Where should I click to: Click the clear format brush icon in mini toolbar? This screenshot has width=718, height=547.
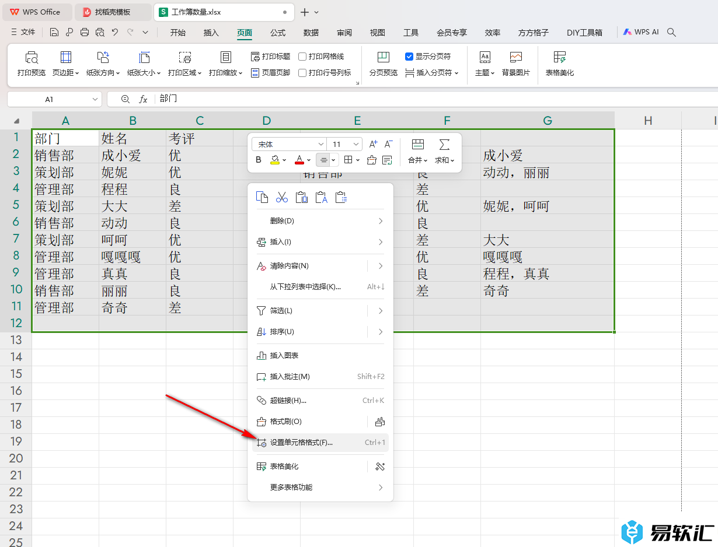[372, 160]
